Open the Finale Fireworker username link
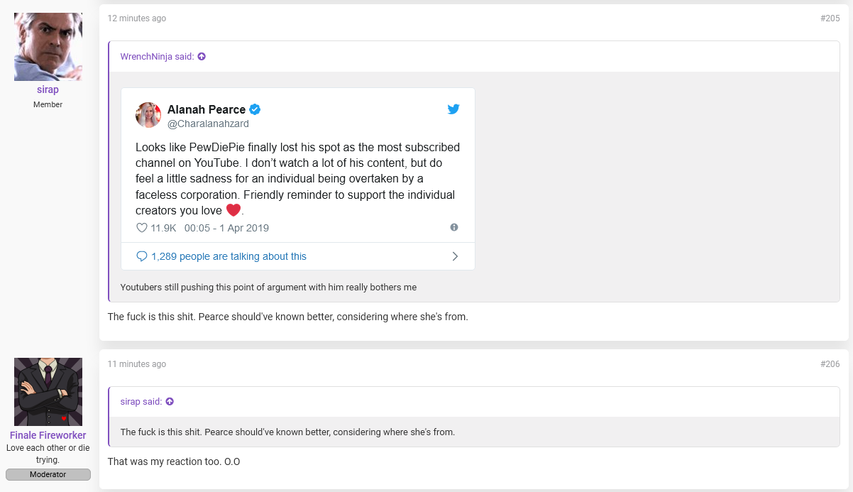This screenshot has height=492, width=853. tap(48, 435)
